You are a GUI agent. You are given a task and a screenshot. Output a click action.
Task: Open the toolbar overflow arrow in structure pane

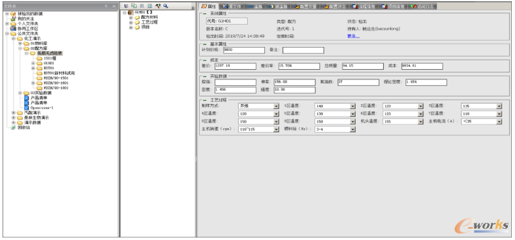tap(193, 7)
